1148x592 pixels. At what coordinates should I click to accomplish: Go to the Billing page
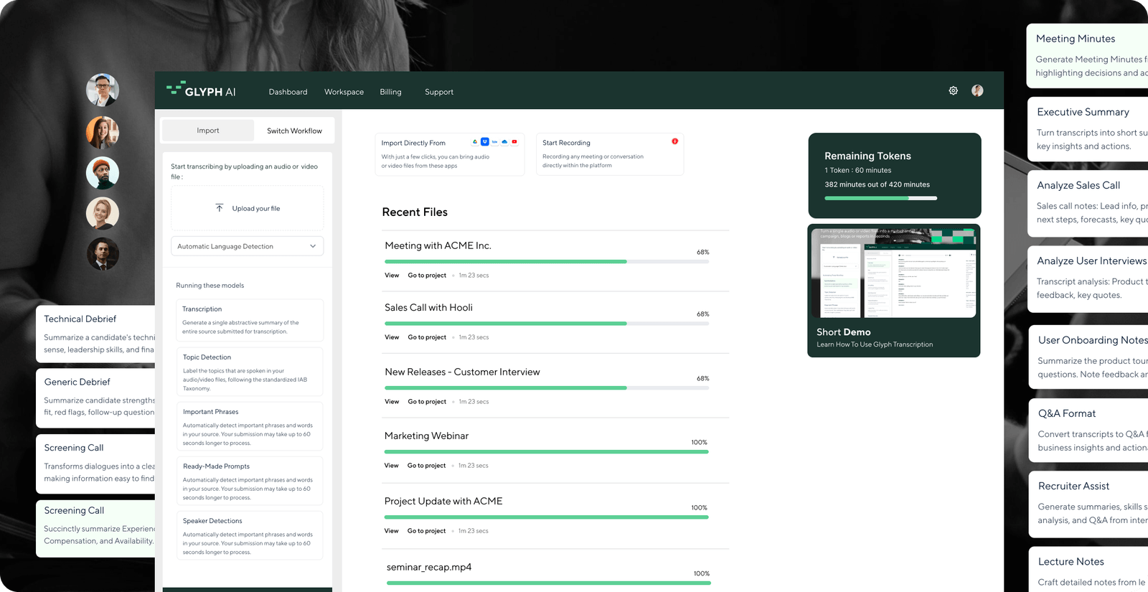pos(390,92)
